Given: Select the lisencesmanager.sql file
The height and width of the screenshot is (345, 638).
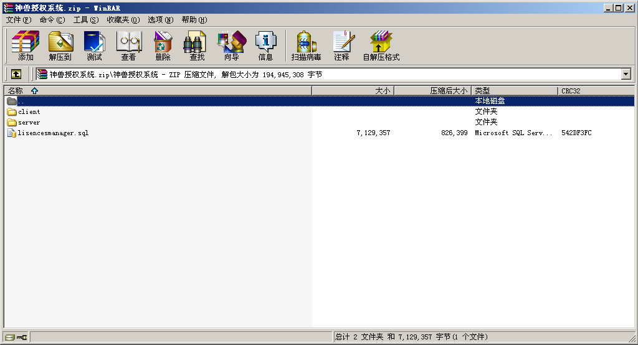Looking at the screenshot, I should coord(53,133).
